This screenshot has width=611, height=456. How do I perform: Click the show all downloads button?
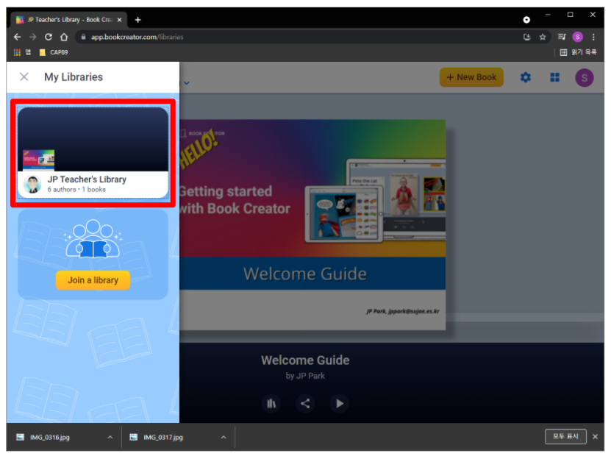[565, 437]
